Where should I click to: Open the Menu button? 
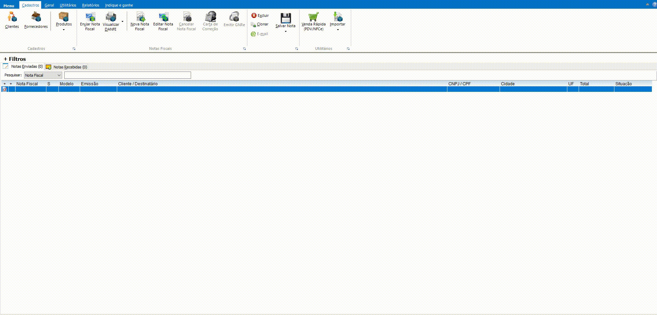[x=9, y=6]
